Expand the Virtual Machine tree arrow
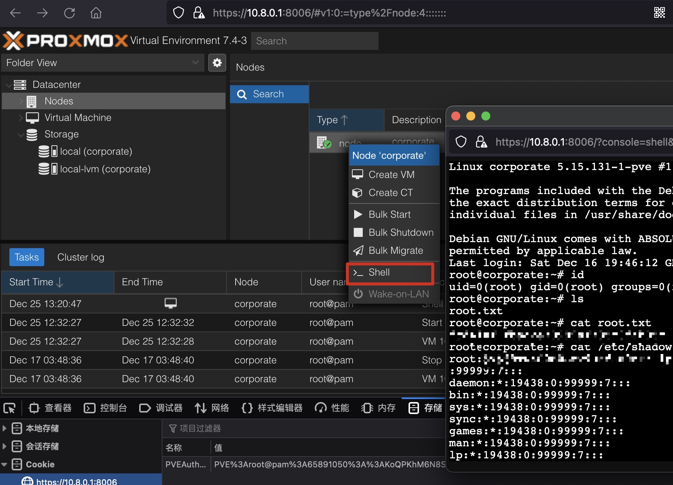Image resolution: width=673 pixels, height=485 pixels. click(21, 118)
